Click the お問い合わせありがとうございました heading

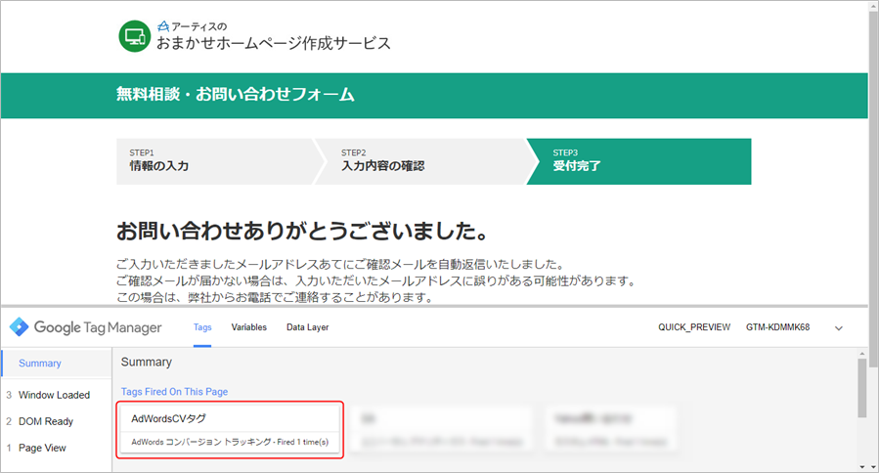pyautogui.click(x=303, y=231)
